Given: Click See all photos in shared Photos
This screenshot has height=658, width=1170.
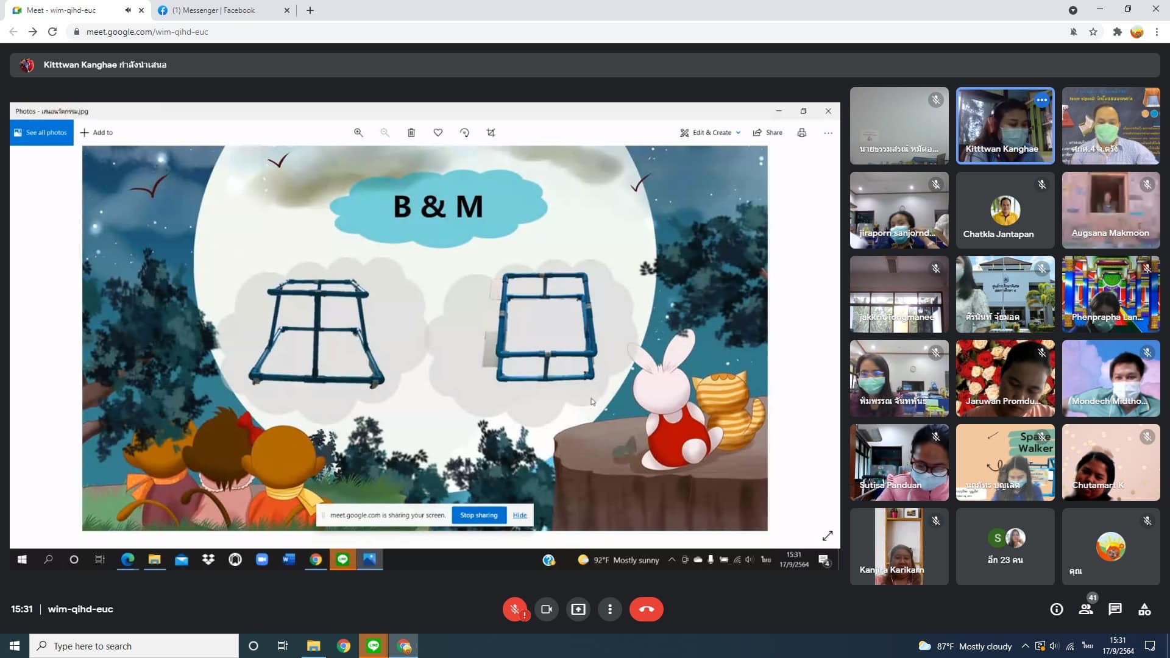Looking at the screenshot, I should click(x=41, y=132).
